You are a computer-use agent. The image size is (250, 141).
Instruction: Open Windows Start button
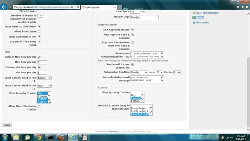tap(5, 137)
